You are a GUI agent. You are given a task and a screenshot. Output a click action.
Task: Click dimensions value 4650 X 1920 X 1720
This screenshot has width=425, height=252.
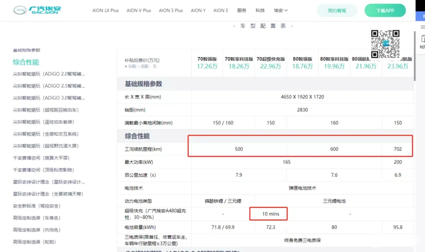(303, 97)
